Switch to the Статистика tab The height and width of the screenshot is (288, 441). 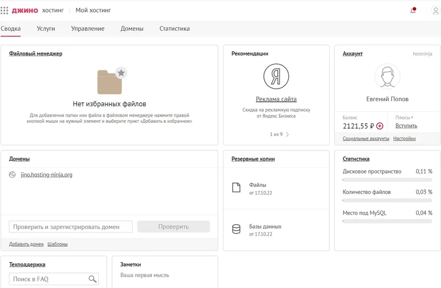174,29
